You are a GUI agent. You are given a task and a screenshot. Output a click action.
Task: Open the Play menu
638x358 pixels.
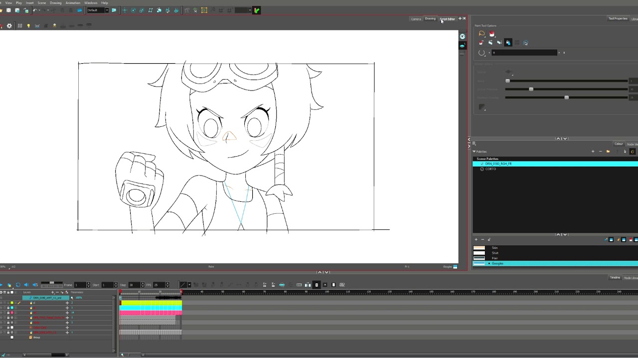tap(19, 3)
